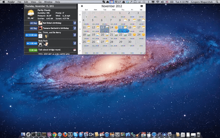The height and width of the screenshot is (138, 220).
Task: Open Launchpad rocket icon in Dock
Action: (28, 134)
